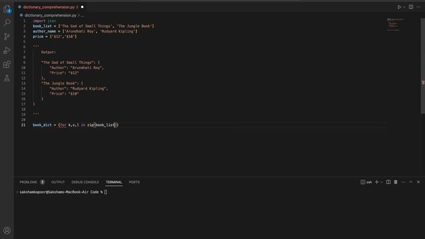Click the editor vertical scrollbar
This screenshot has width=425, height=239.
click(x=423, y=66)
